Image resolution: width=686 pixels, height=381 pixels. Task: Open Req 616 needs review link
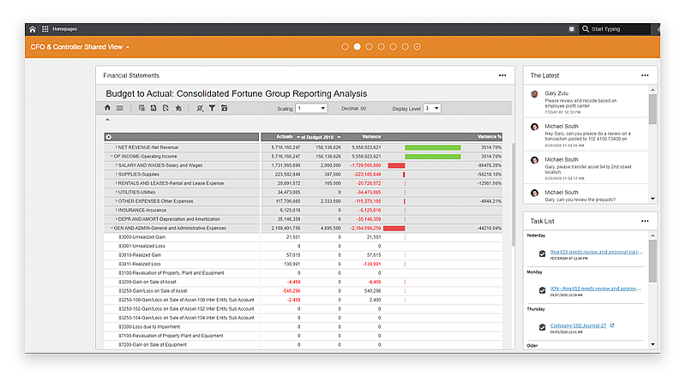click(596, 252)
